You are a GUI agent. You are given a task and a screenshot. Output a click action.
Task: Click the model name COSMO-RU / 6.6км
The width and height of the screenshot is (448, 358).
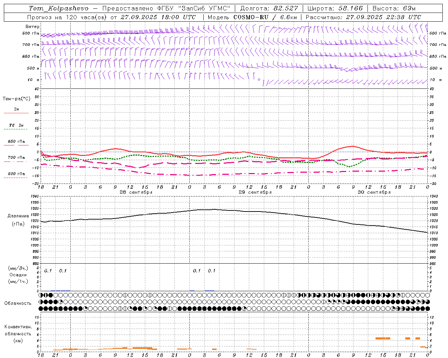pyautogui.click(x=265, y=17)
